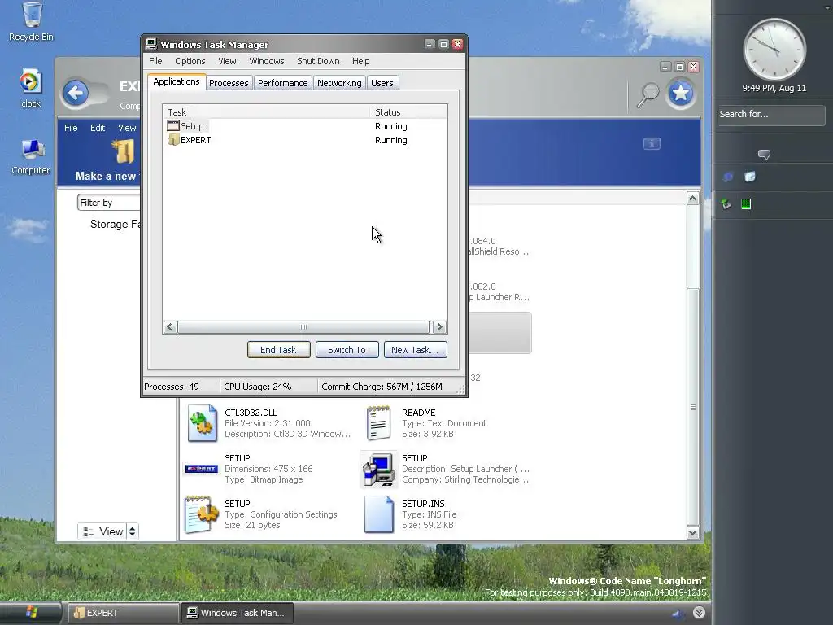Open the Options menu in Task Manager
833x625 pixels.
click(x=190, y=61)
